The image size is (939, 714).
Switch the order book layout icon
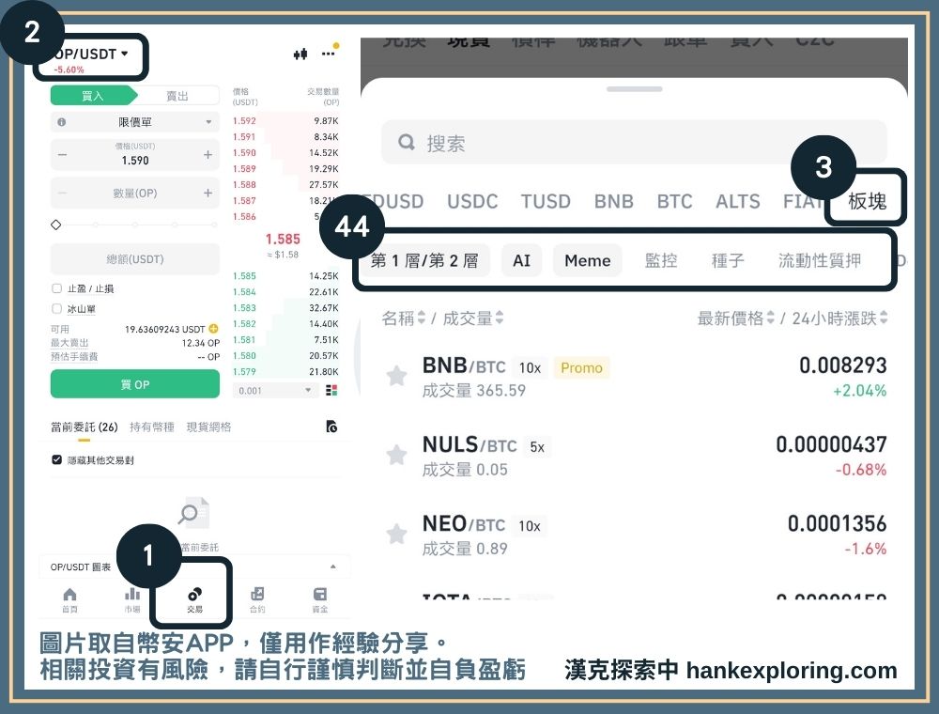pos(331,391)
